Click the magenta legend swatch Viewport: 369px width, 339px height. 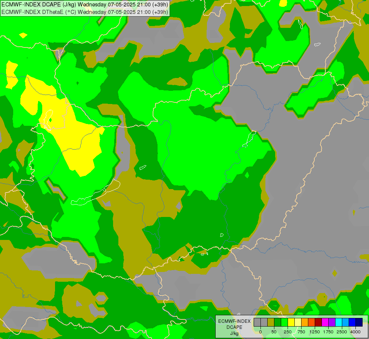325,322
